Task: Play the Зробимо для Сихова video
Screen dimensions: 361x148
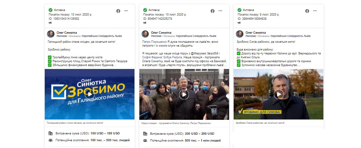Action: pyautogui.click(x=279, y=94)
